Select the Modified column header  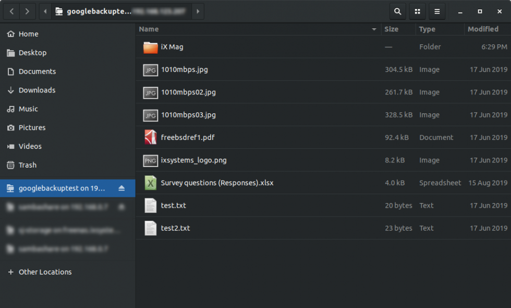(483, 29)
